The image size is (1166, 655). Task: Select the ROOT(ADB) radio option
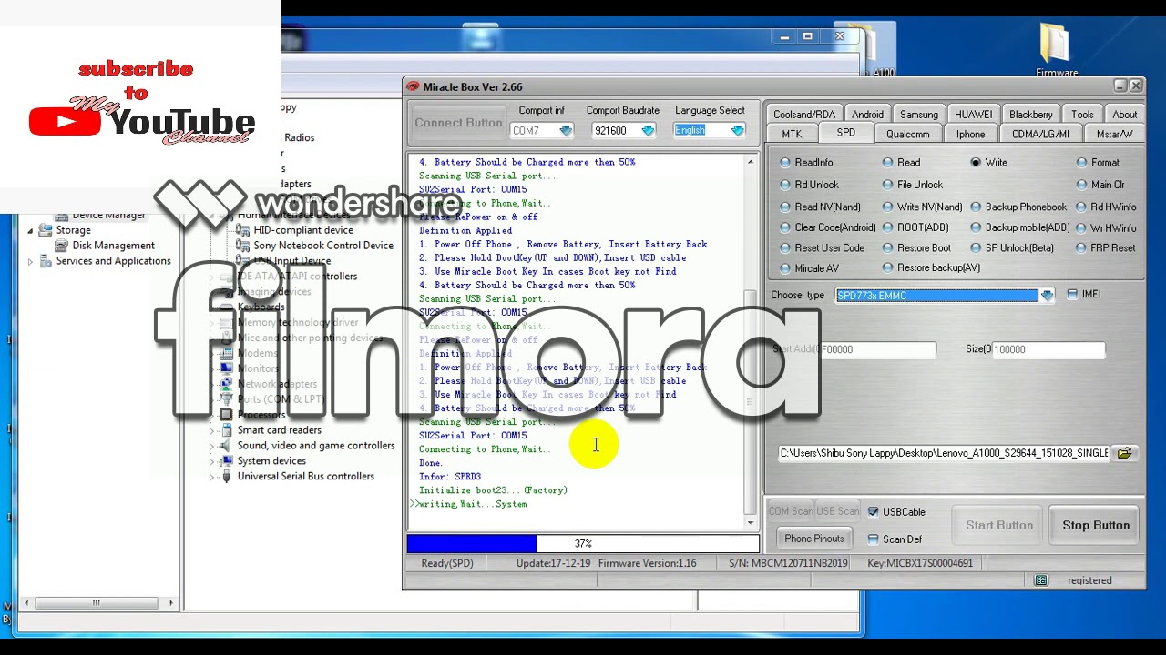[887, 227]
